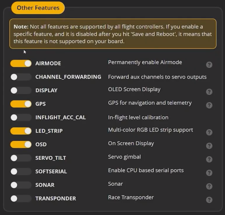Screen dimensions: 225x215
Task: Click the Other Features section header
Action: (x=38, y=8)
